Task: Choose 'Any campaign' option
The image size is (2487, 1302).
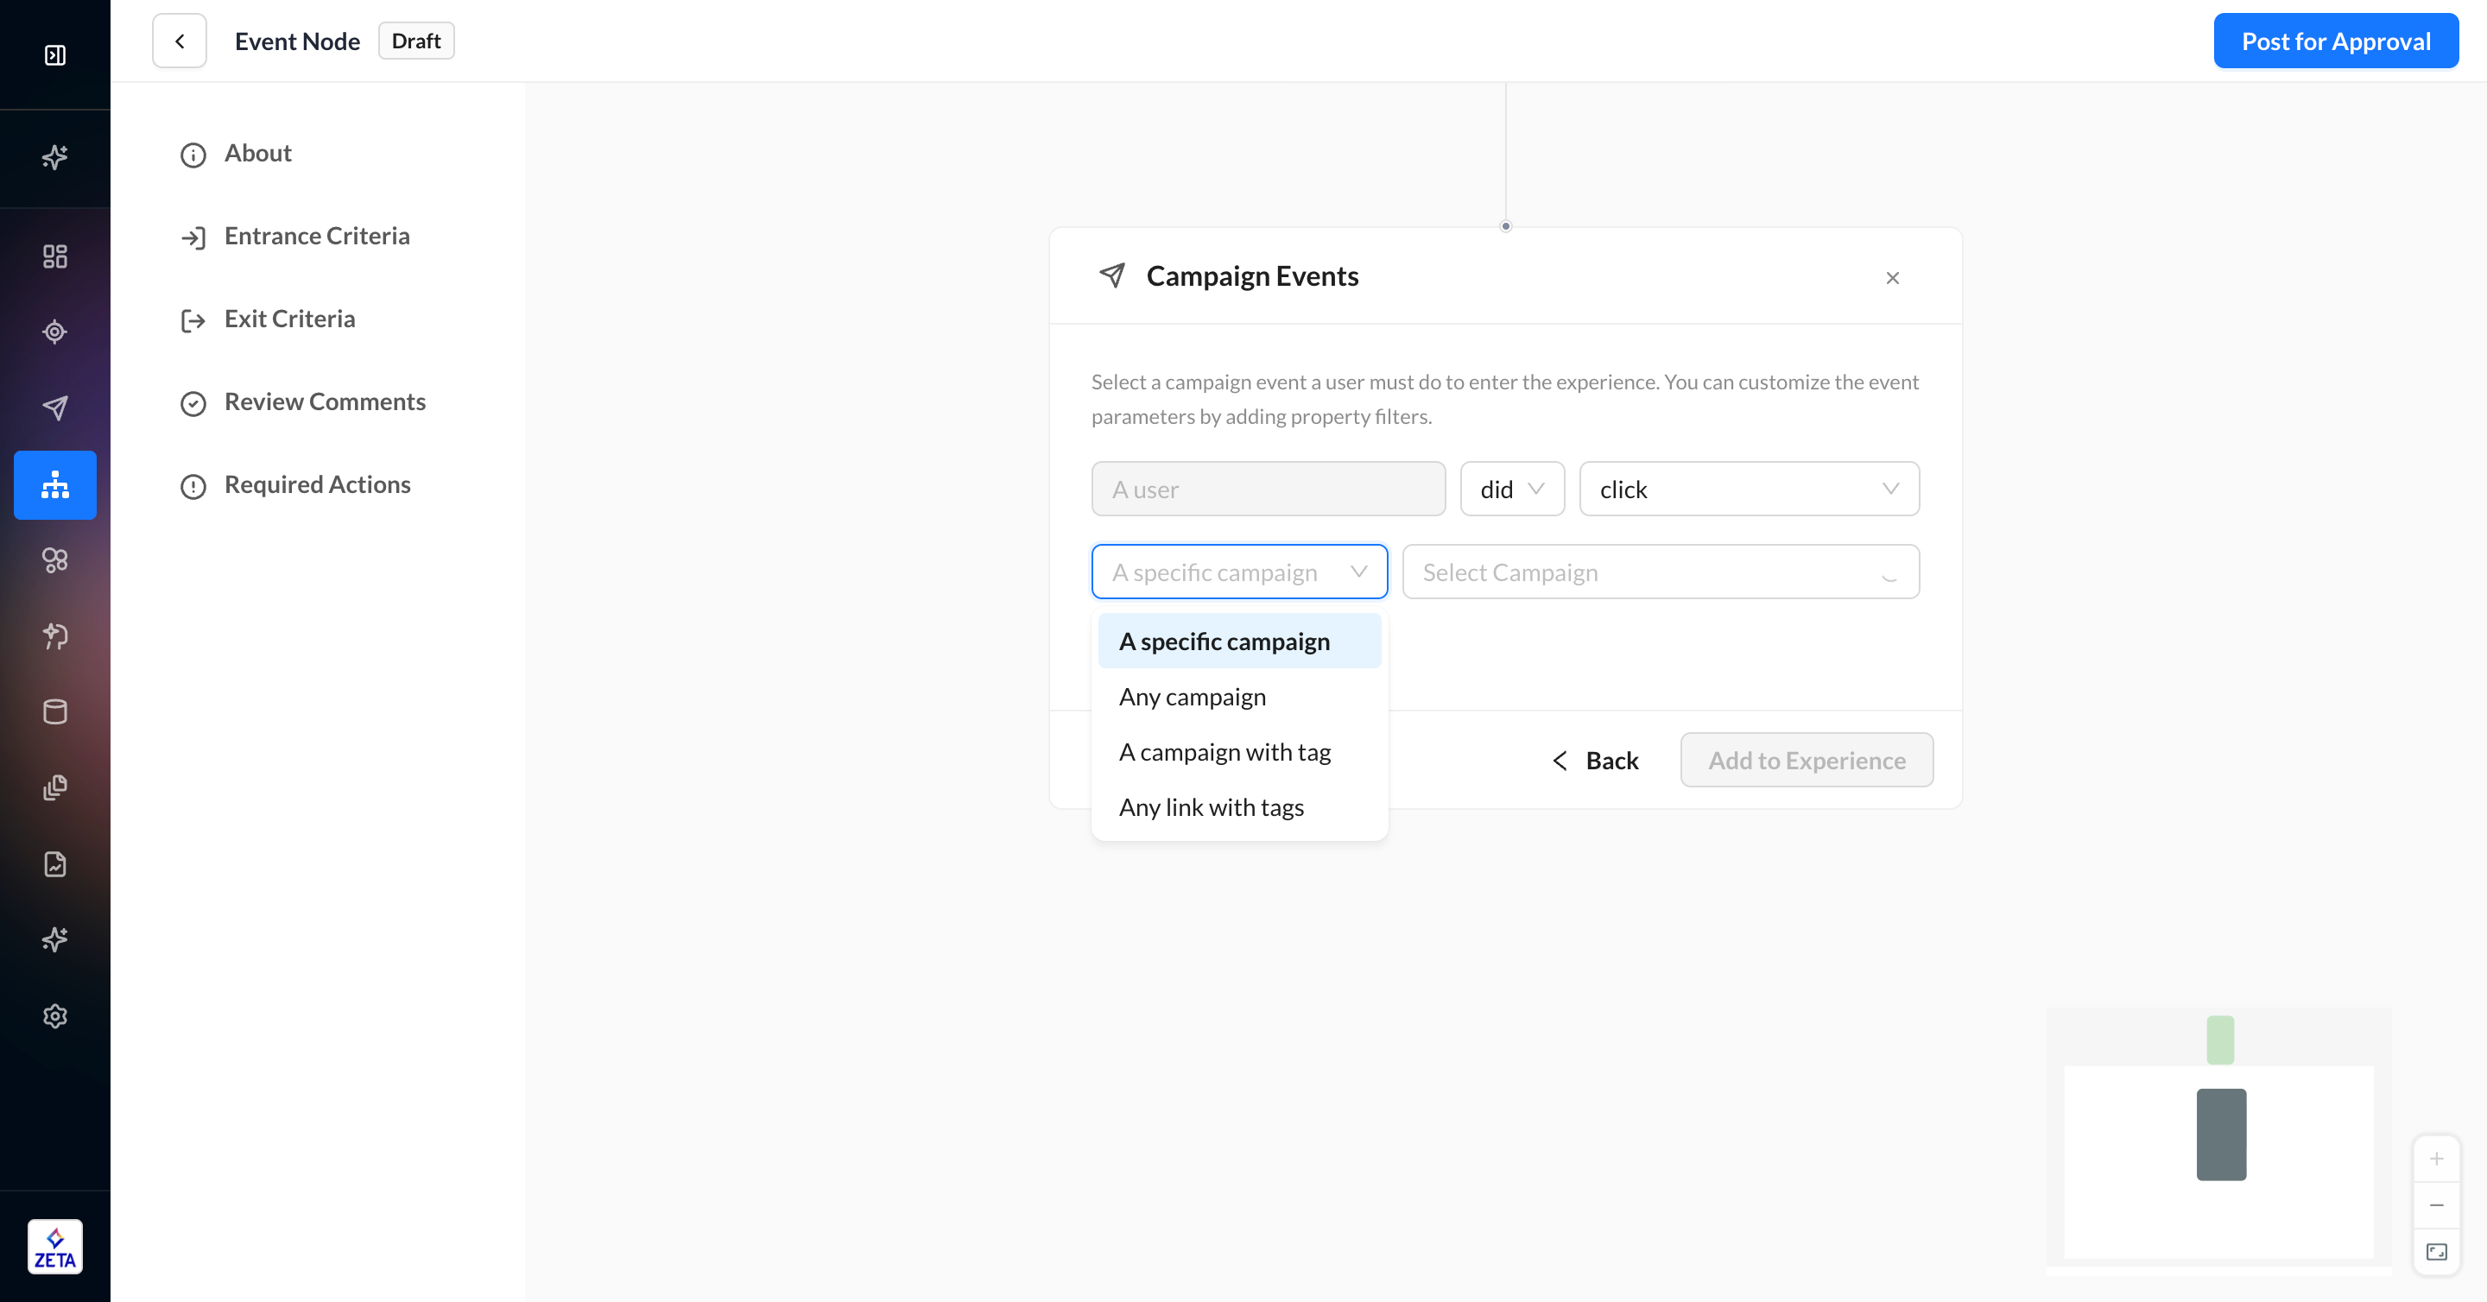Action: [x=1193, y=697]
